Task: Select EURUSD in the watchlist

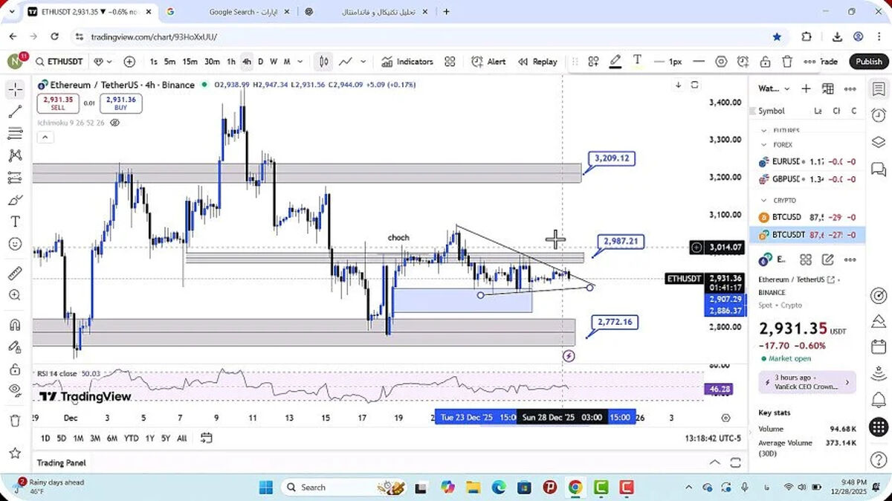Action: click(x=807, y=161)
